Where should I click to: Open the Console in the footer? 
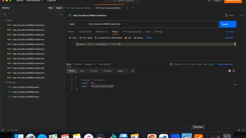pyautogui.click(x=13, y=130)
